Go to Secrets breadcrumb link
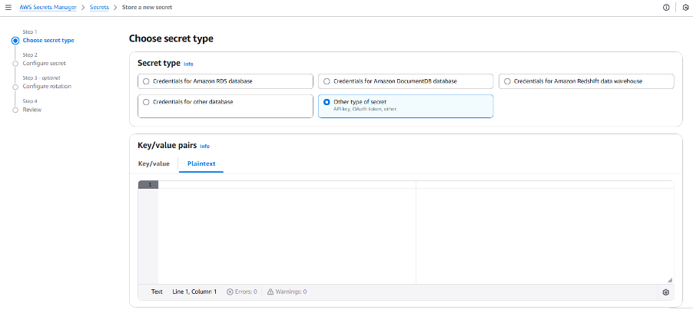693x310 pixels. (99, 7)
